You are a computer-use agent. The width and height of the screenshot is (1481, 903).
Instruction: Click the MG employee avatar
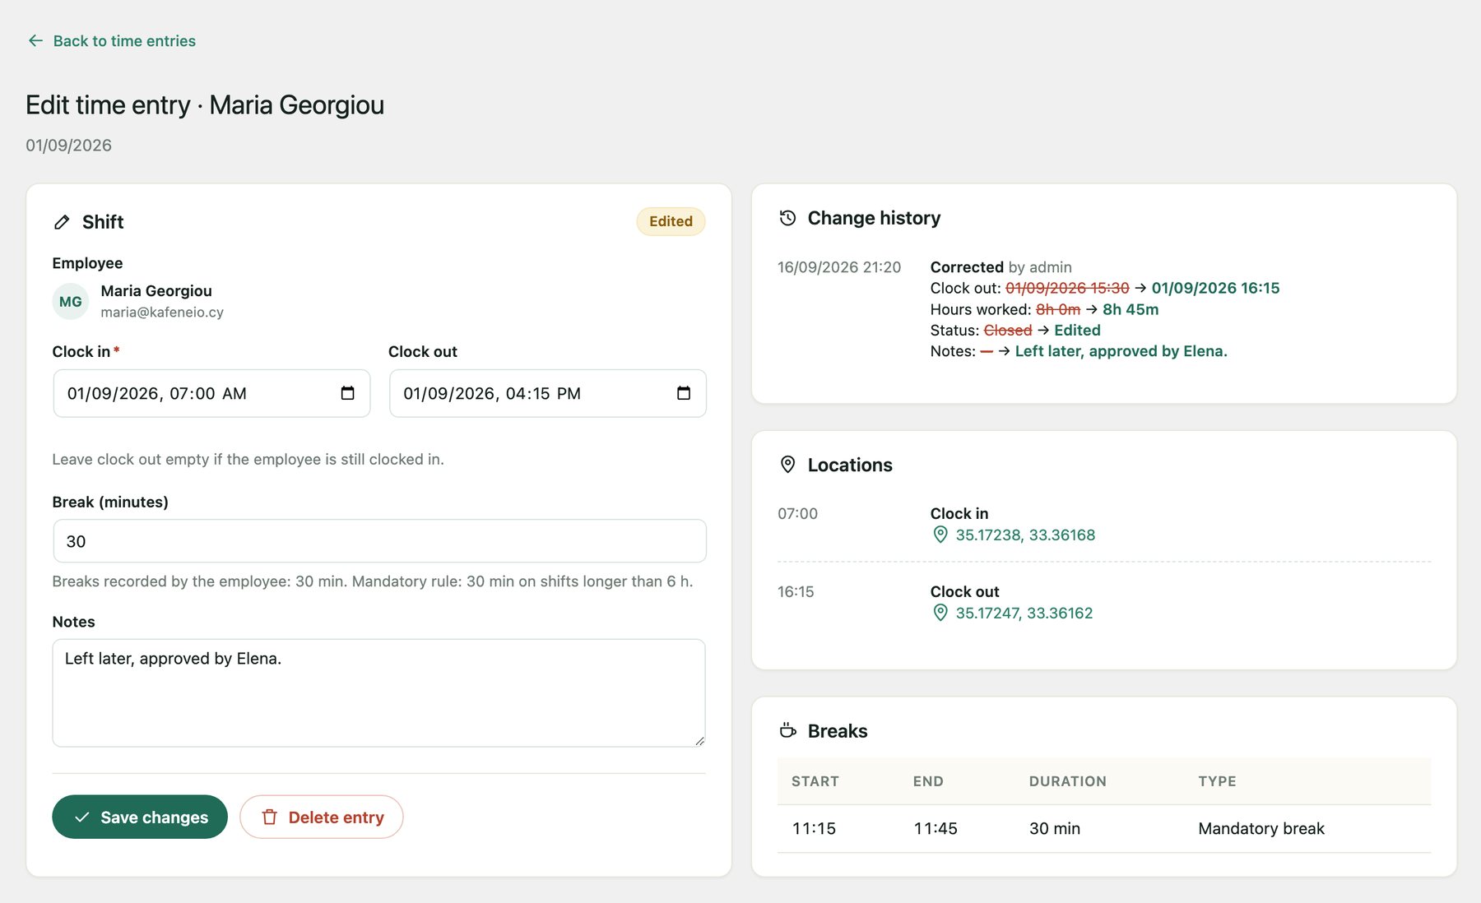[x=70, y=302]
